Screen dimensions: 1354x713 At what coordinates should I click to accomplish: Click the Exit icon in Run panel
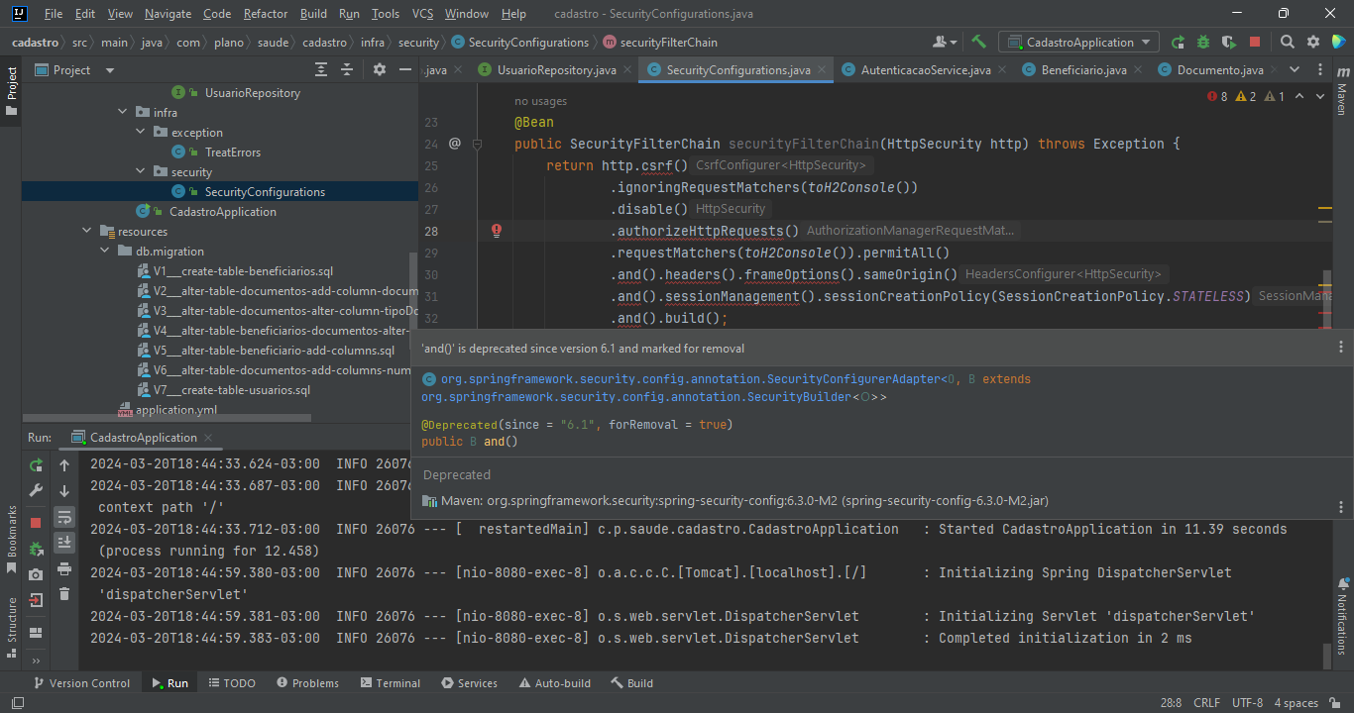pyautogui.click(x=36, y=599)
